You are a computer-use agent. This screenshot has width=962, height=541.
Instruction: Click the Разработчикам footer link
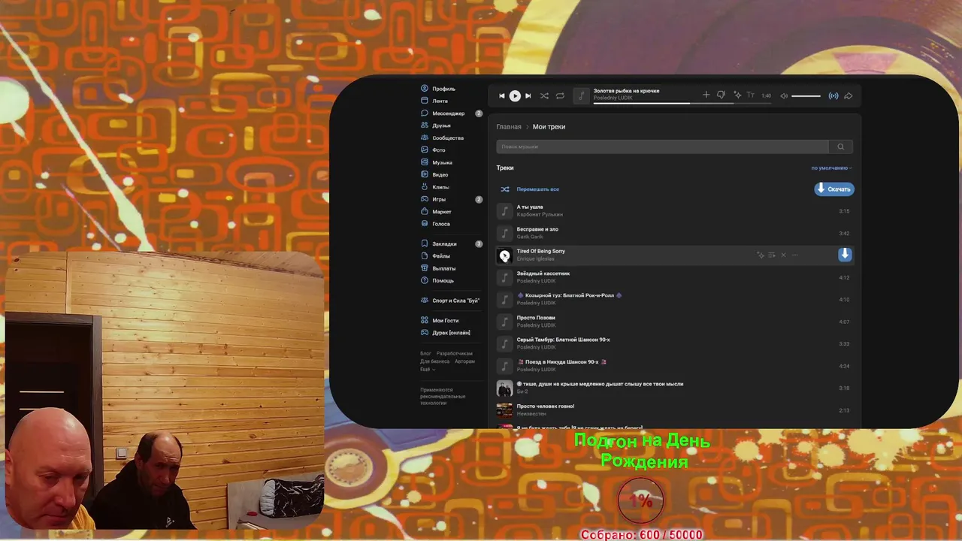coord(455,353)
